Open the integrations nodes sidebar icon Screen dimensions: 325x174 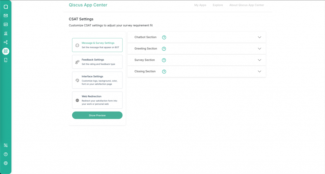click(6, 42)
